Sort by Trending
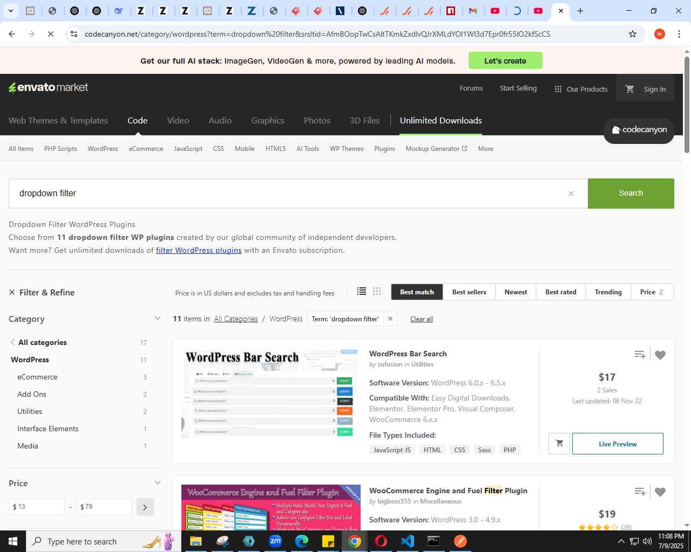 (x=608, y=292)
